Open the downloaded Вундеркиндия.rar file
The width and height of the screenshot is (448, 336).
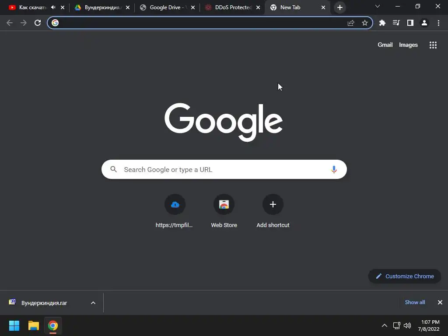tap(44, 303)
